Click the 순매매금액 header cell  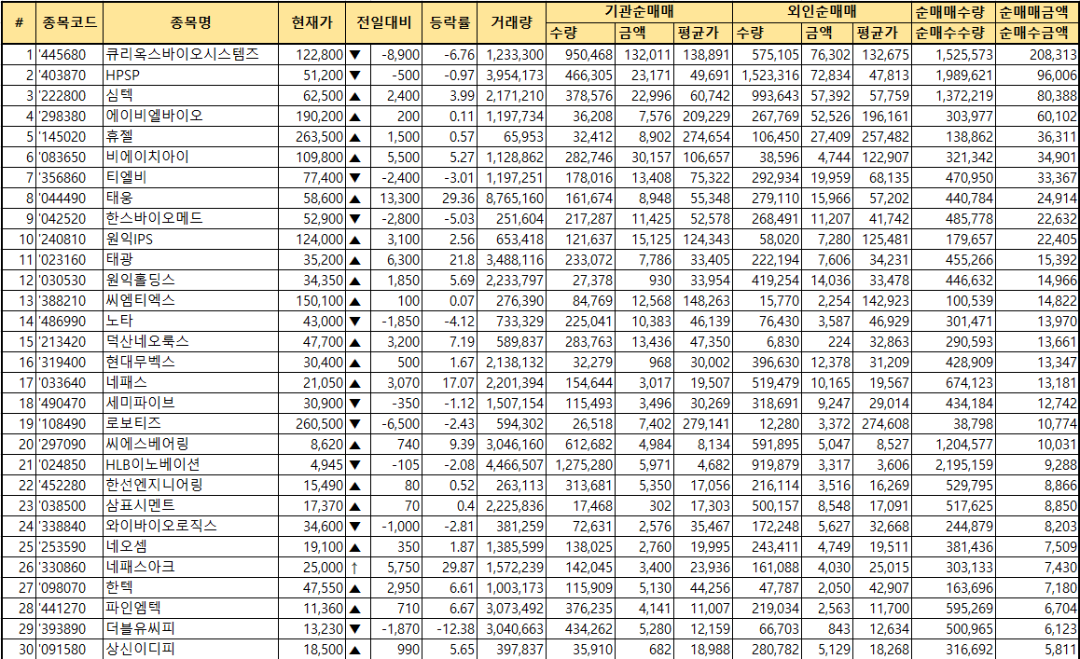pos(1038,12)
